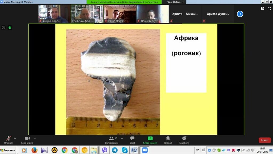Switch to gallery view layout icon
Screen dimensions: 273x154
(262, 9)
